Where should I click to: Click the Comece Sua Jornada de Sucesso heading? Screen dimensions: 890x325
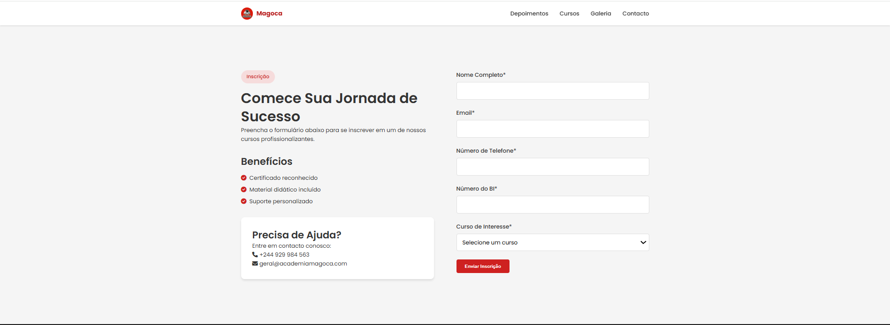[x=329, y=107]
